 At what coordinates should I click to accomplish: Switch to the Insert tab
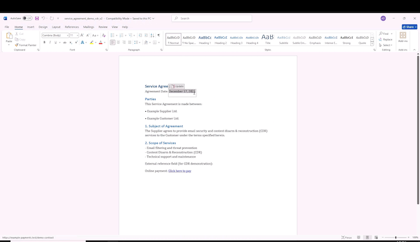coord(30,27)
